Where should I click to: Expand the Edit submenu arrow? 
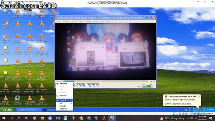[x=71, y=103]
